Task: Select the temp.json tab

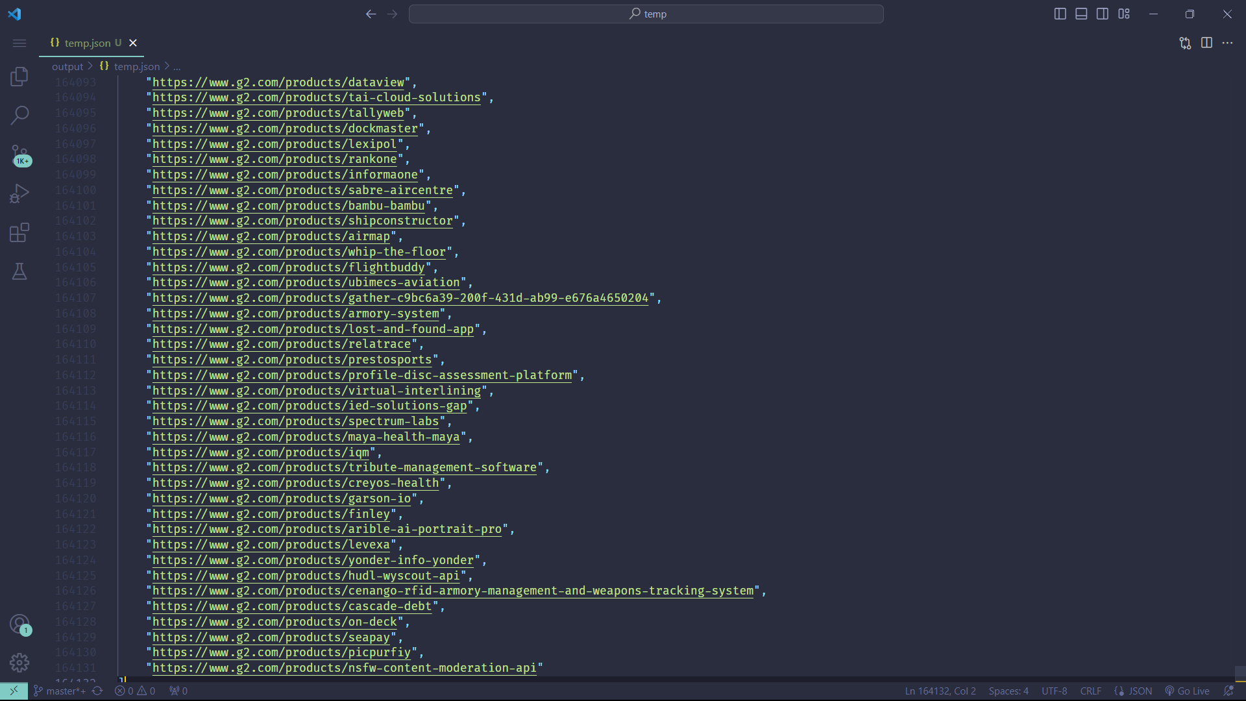Action: (88, 43)
